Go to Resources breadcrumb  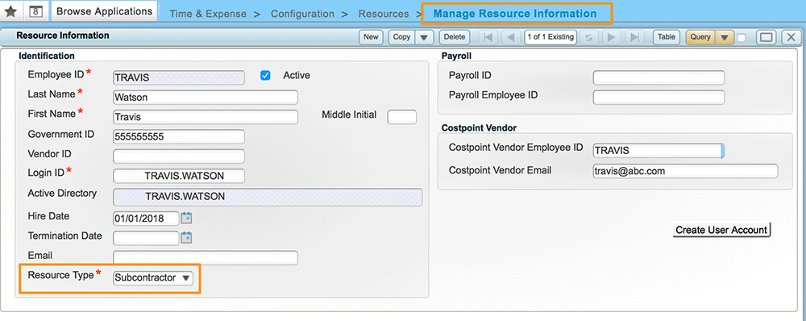click(384, 14)
